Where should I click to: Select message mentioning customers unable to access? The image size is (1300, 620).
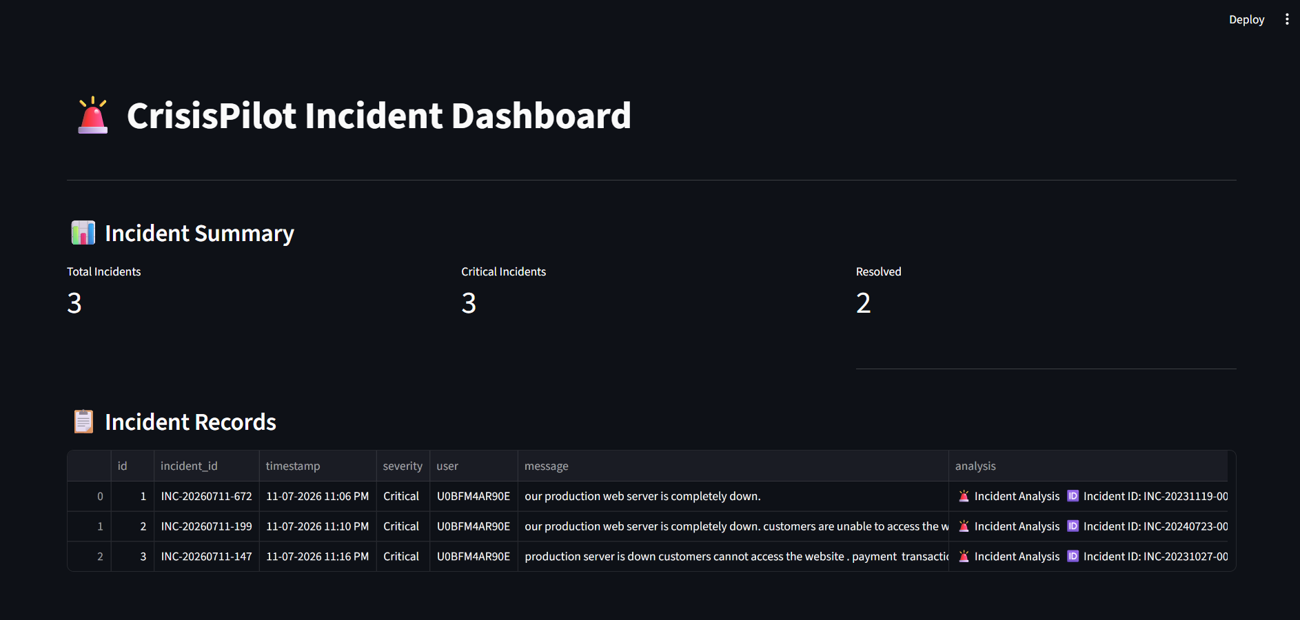click(x=733, y=526)
